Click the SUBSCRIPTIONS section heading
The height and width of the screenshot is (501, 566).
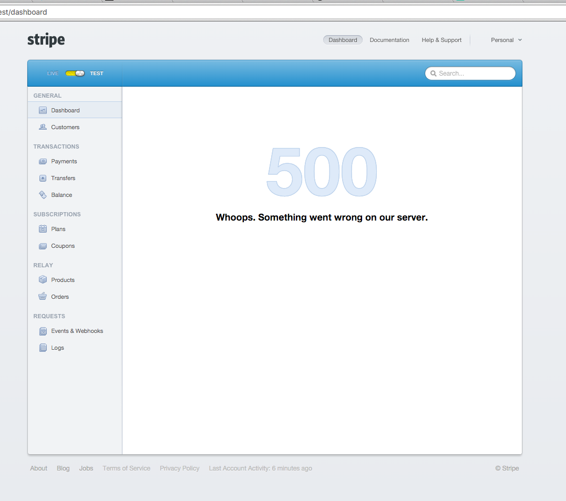click(x=57, y=214)
